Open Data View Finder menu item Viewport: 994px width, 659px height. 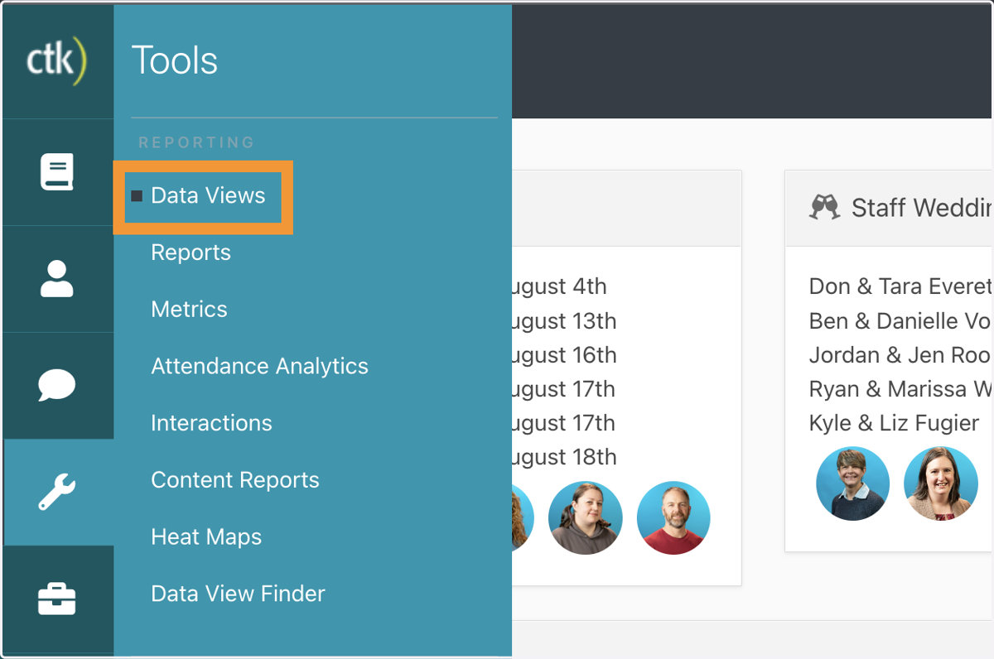(238, 594)
